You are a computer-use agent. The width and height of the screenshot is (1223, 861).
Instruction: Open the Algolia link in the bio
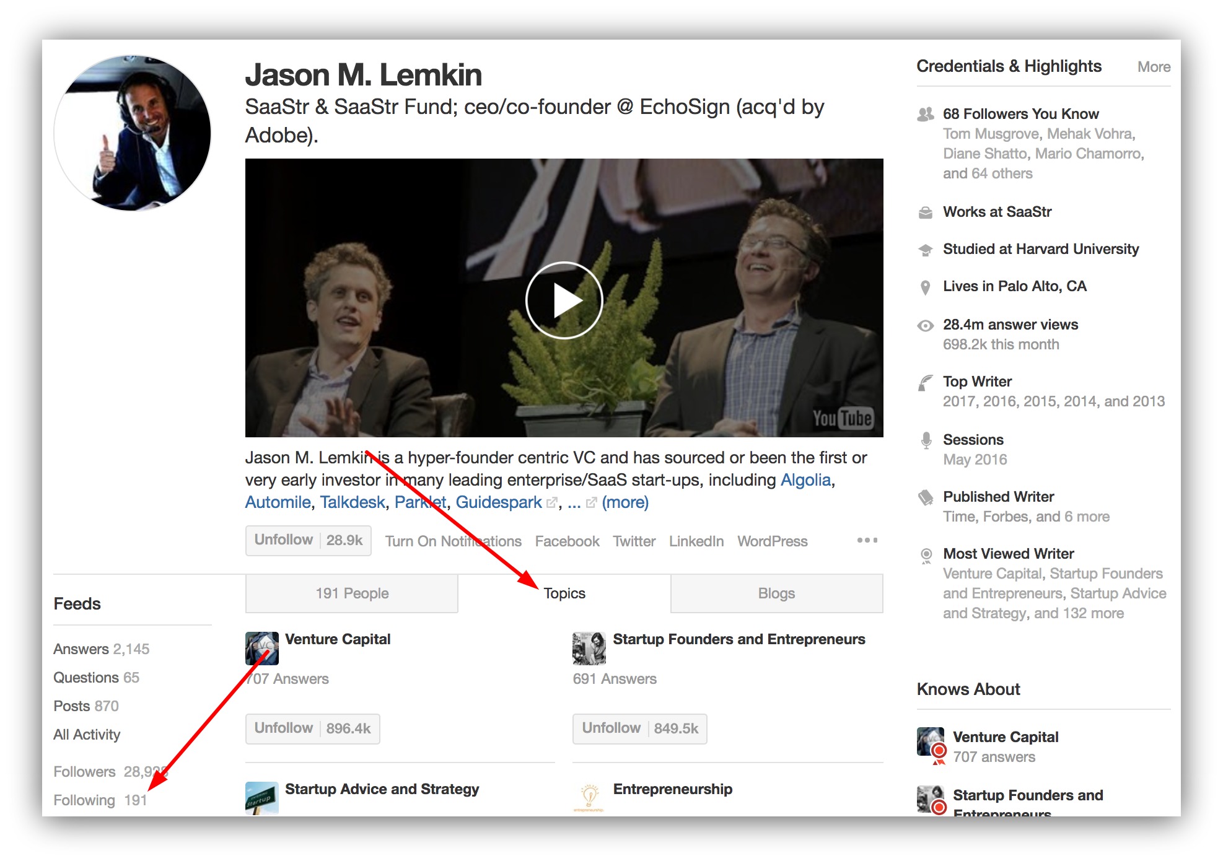805,479
